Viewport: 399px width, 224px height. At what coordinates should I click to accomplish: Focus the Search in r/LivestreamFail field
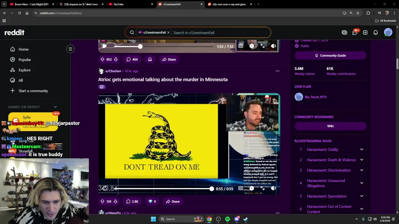click(x=220, y=32)
